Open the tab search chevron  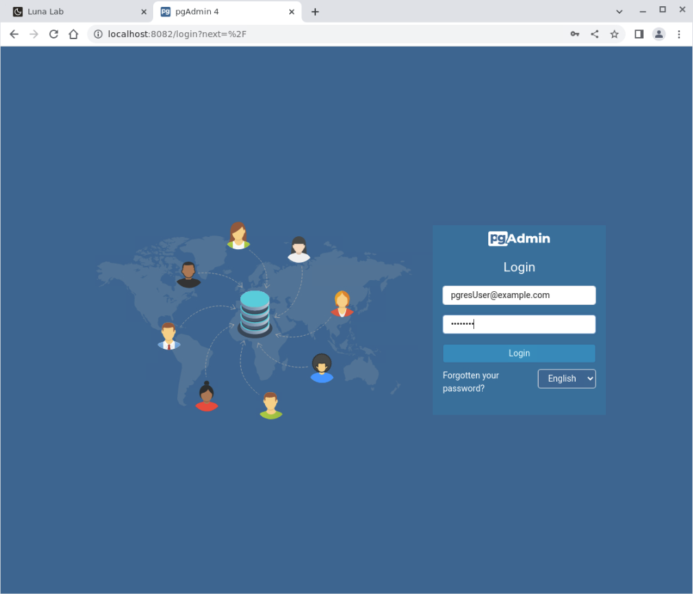(x=620, y=12)
